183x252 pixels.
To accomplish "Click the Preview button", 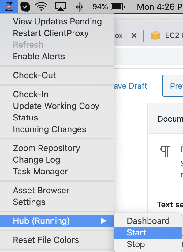I will (x=173, y=86).
